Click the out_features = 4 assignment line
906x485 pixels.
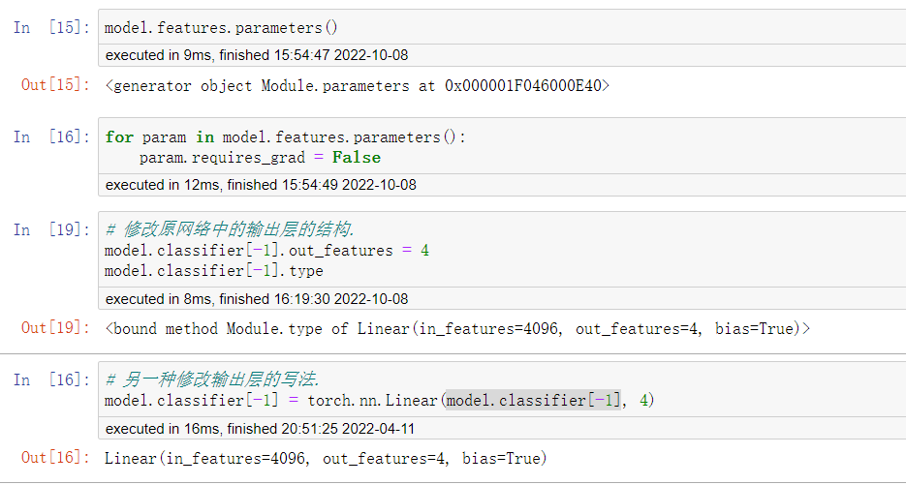pyautogui.click(x=266, y=251)
